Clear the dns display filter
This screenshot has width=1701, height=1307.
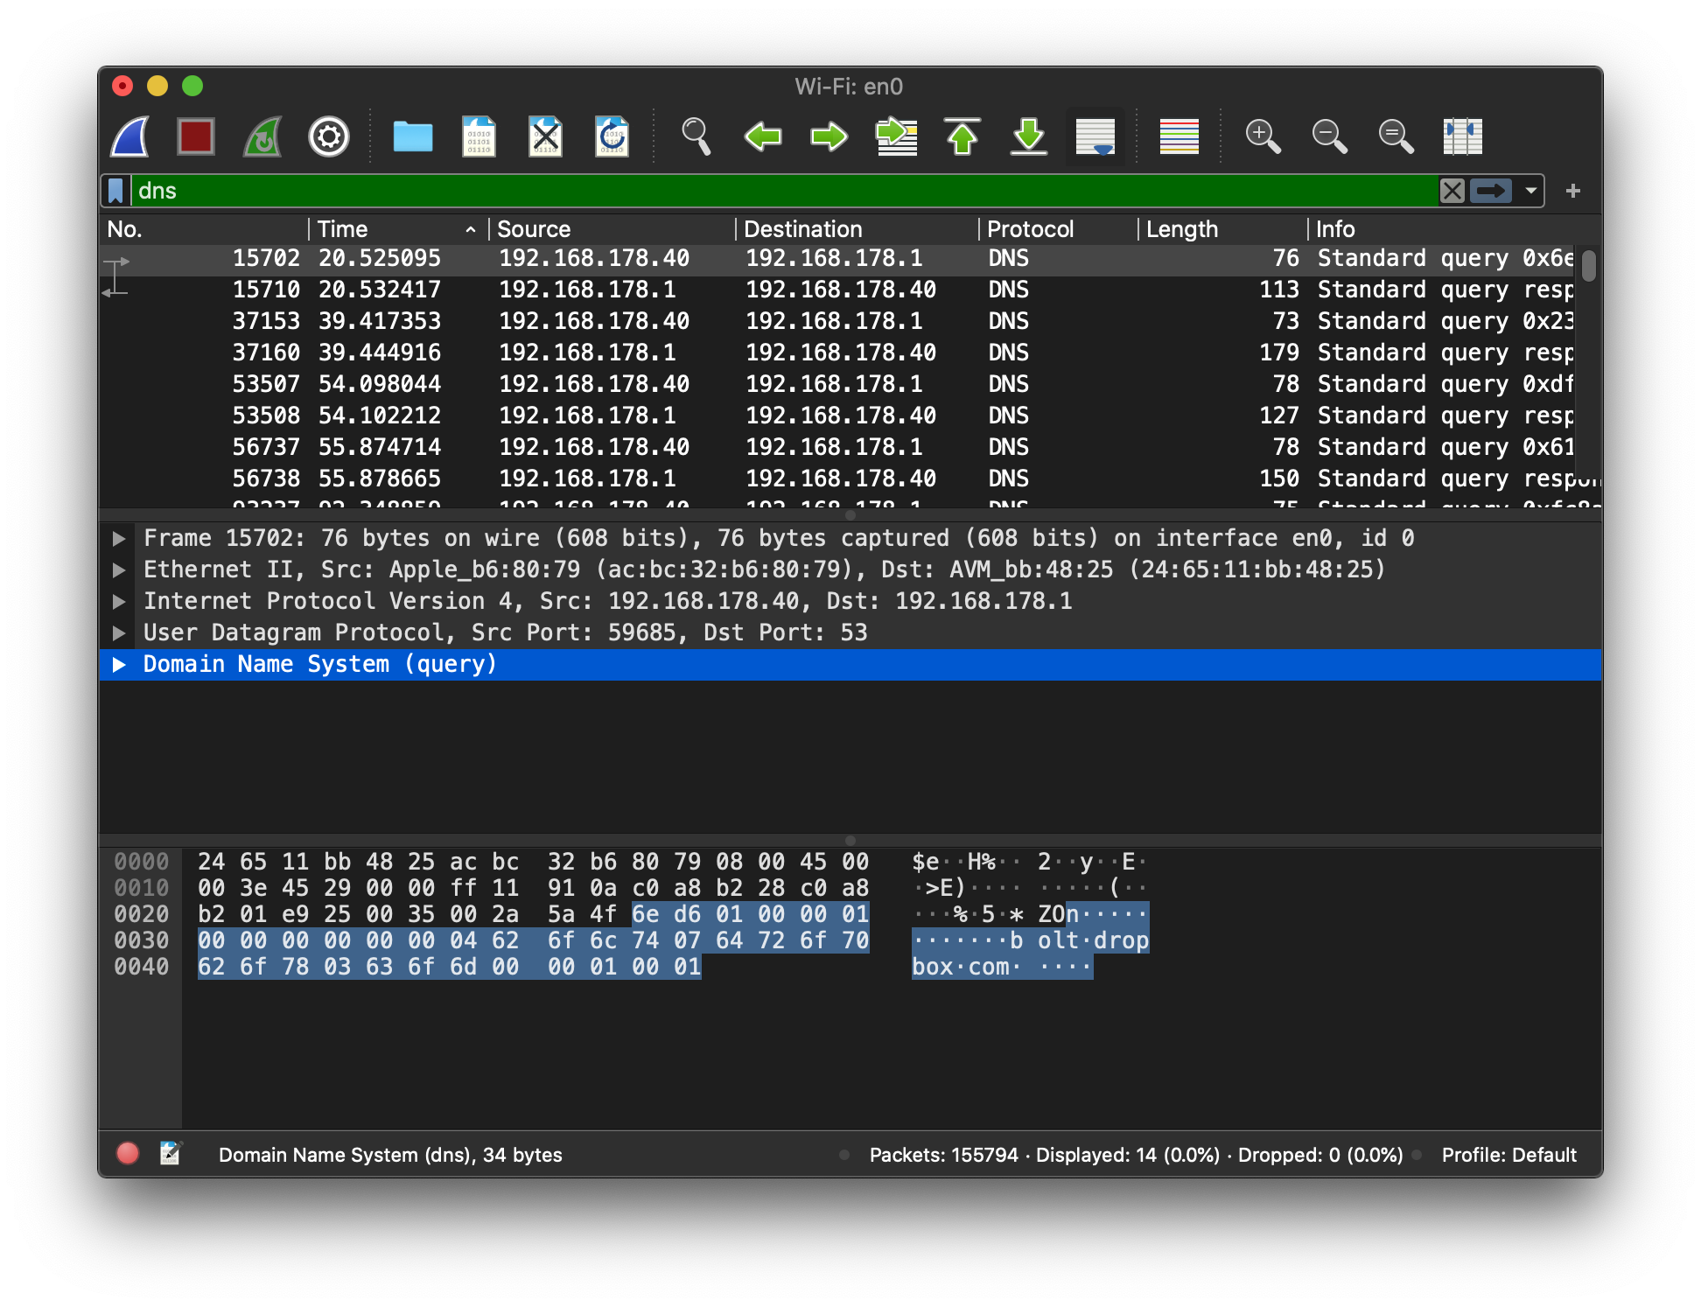pos(1452,191)
